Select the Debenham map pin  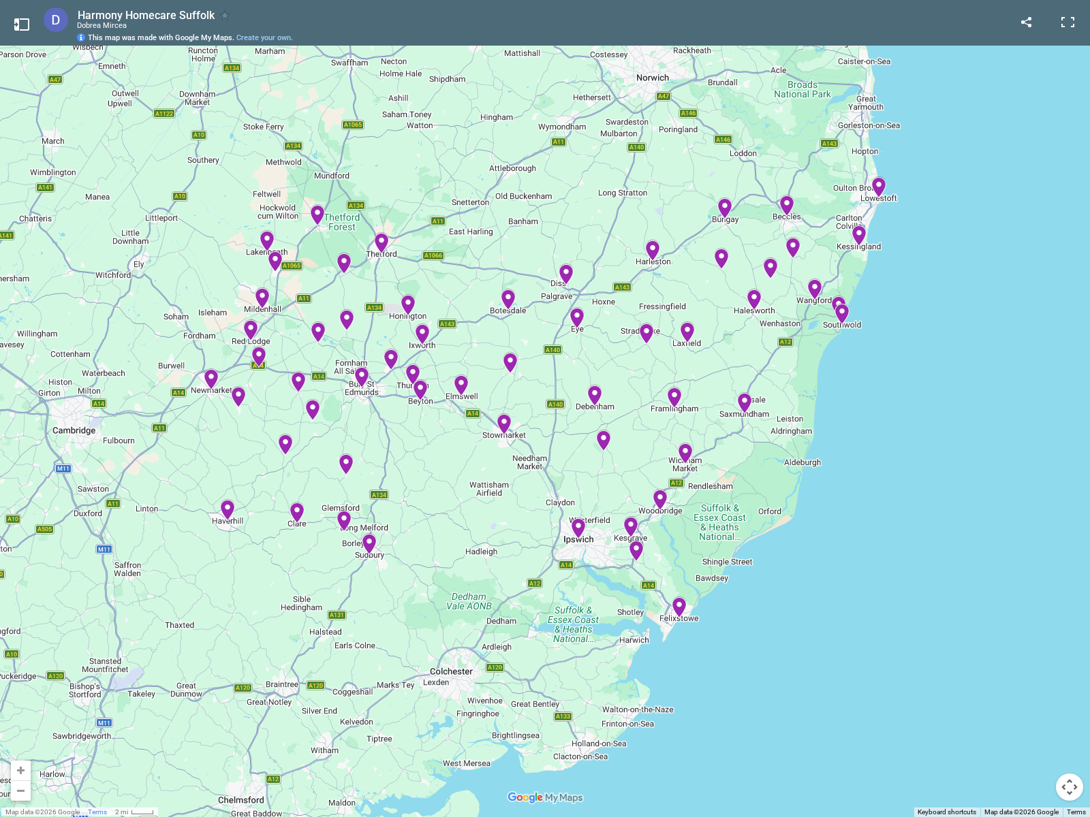click(595, 395)
